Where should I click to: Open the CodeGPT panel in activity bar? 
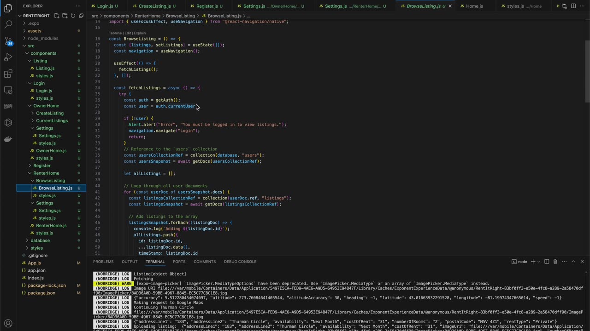pyautogui.click(x=8, y=106)
